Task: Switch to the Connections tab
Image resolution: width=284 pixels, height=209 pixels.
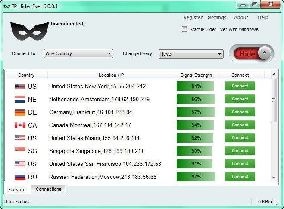Action: click(49, 189)
